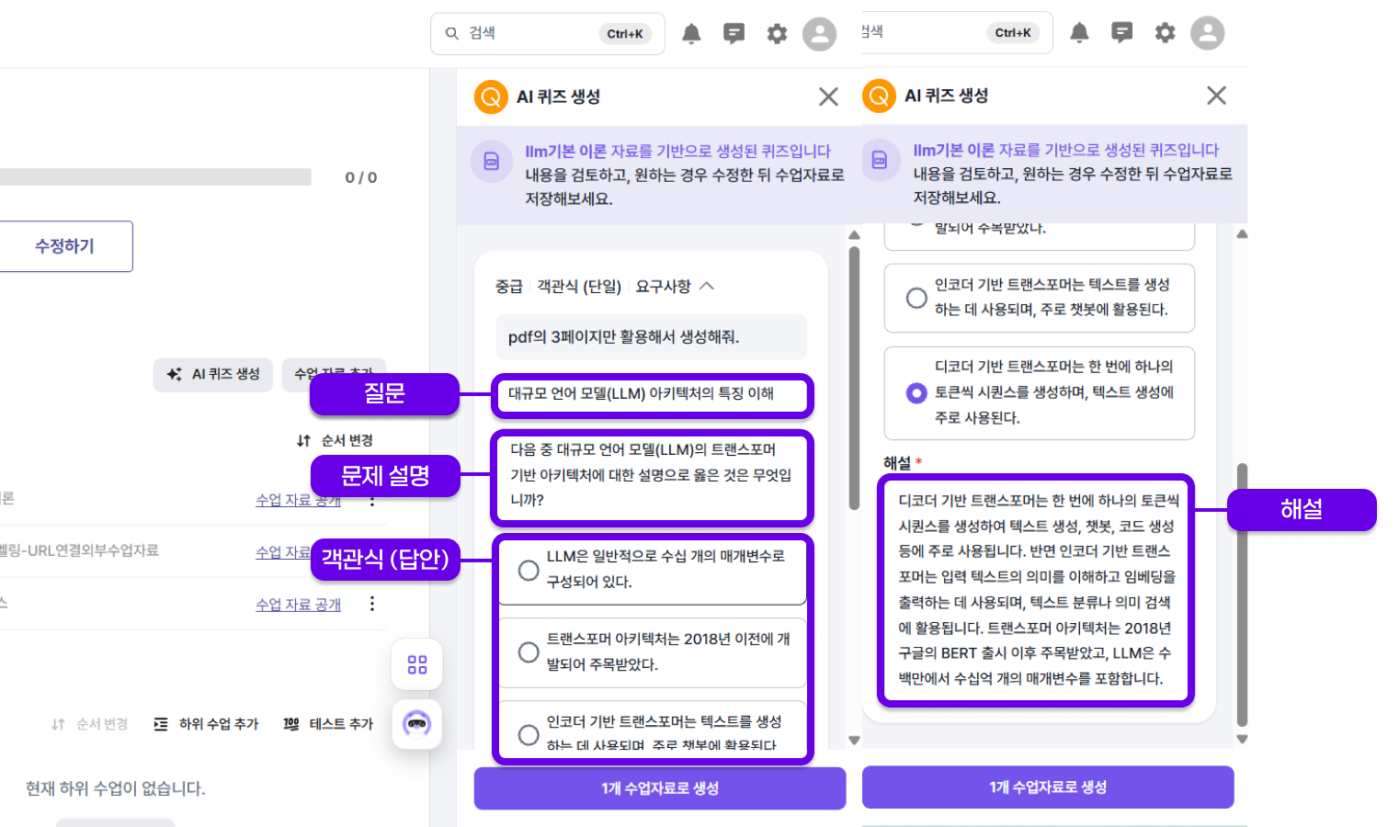Image resolution: width=1399 pixels, height=827 pixels.
Task: Click the notification bell in right header
Action: 1079,33
